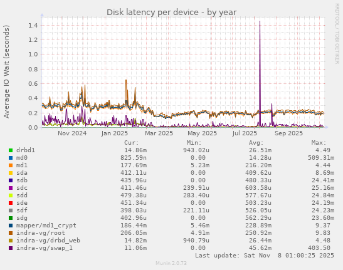Click the purple sdc legend swatch
Viewport: 343px width, 270px height.
11,188
